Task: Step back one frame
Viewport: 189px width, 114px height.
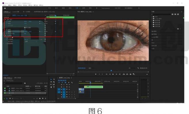Action: click(x=110, y=74)
